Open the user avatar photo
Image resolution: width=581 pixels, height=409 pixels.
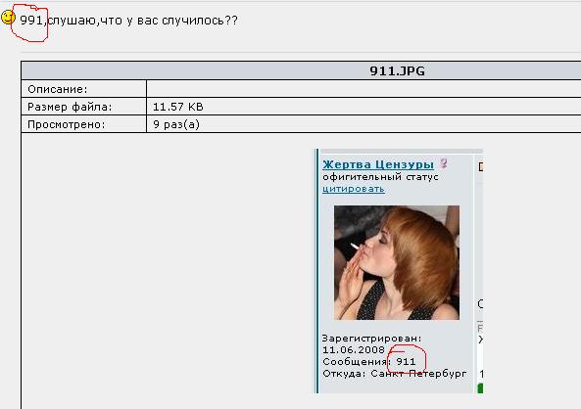coord(397,262)
